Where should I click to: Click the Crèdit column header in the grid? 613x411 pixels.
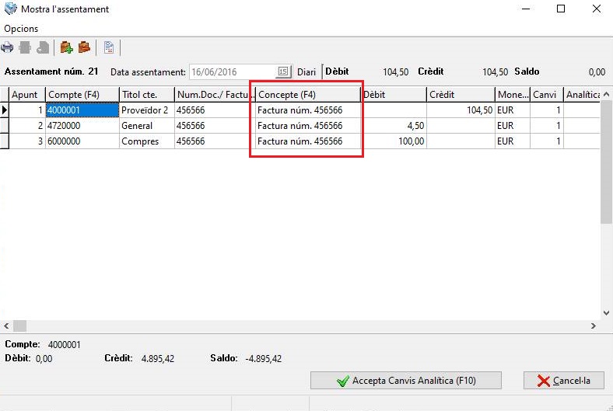(x=461, y=95)
